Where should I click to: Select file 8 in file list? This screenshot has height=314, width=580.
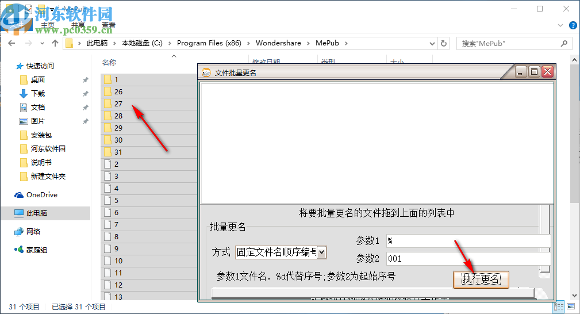pyautogui.click(x=149, y=236)
